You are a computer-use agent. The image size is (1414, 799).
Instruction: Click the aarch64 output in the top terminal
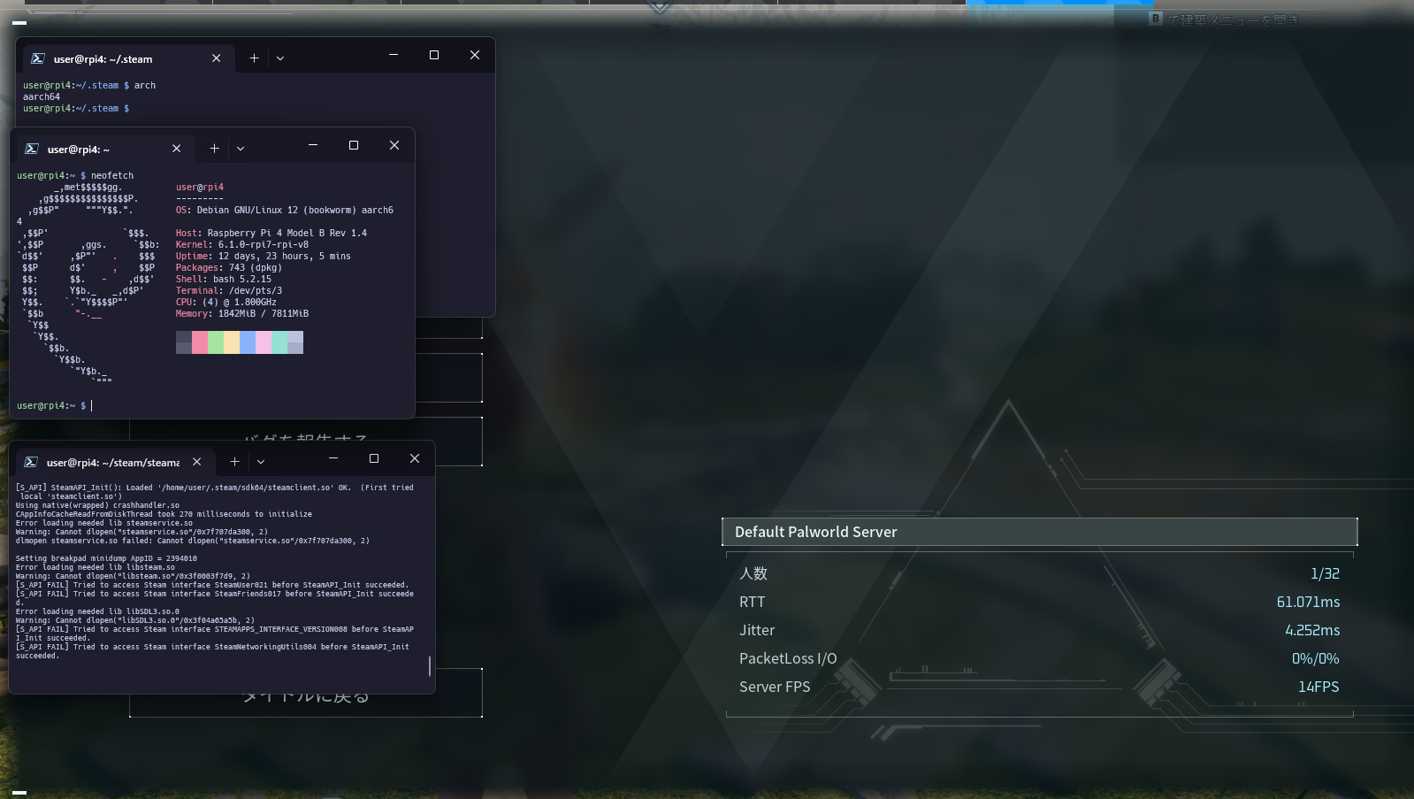click(42, 97)
